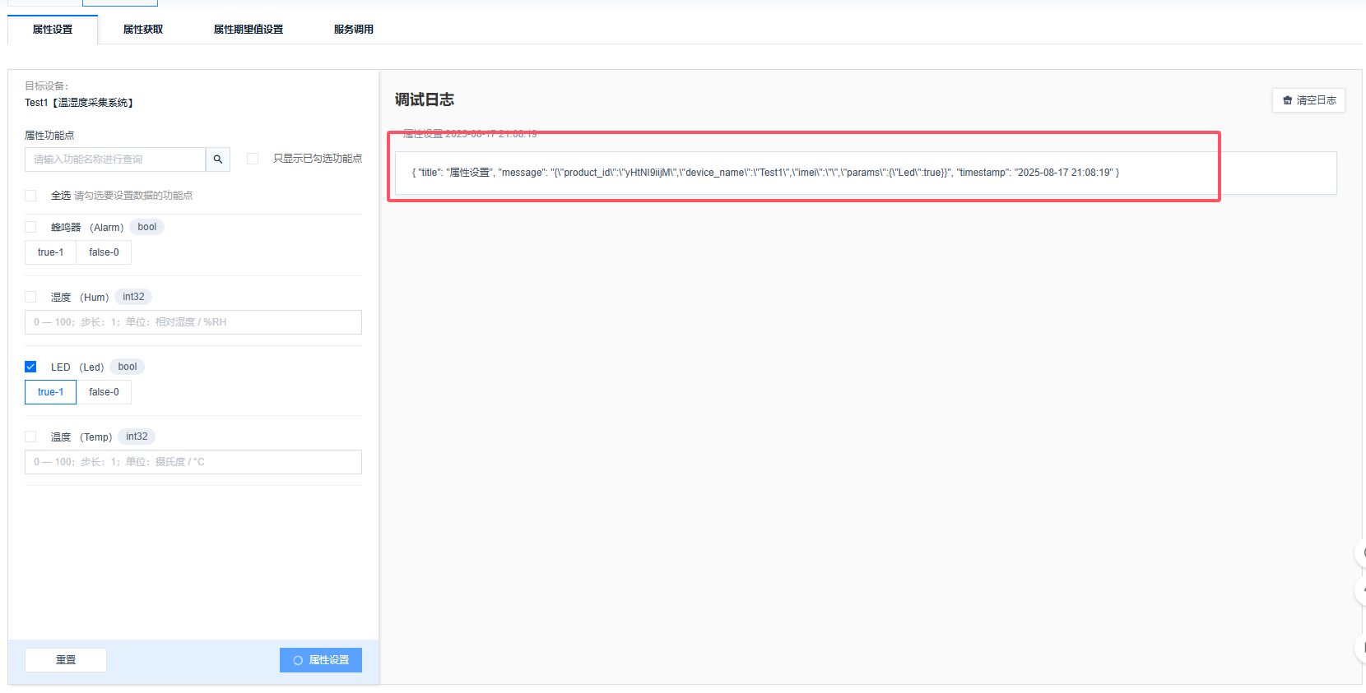Check the 蜂鸣器 (Alarm) checkbox
The width and height of the screenshot is (1366, 693).
pyautogui.click(x=30, y=227)
